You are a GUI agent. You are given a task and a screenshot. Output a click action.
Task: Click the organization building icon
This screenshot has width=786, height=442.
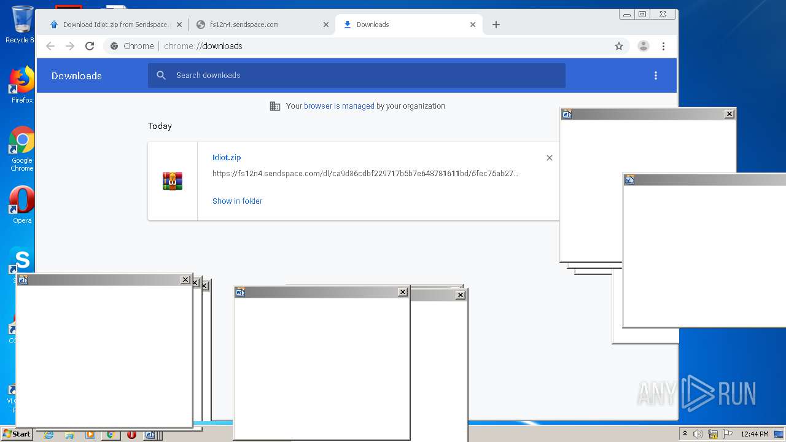[x=275, y=106]
